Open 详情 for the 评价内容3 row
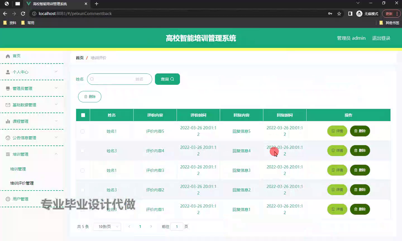402x241 pixels. coord(337,170)
